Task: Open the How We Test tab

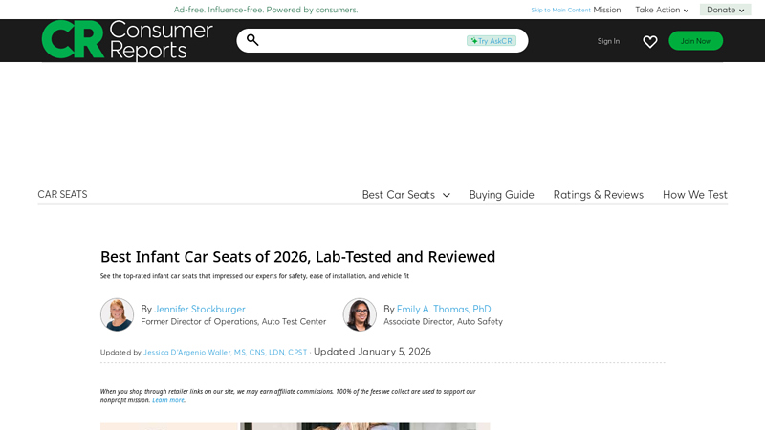Action: (694, 195)
